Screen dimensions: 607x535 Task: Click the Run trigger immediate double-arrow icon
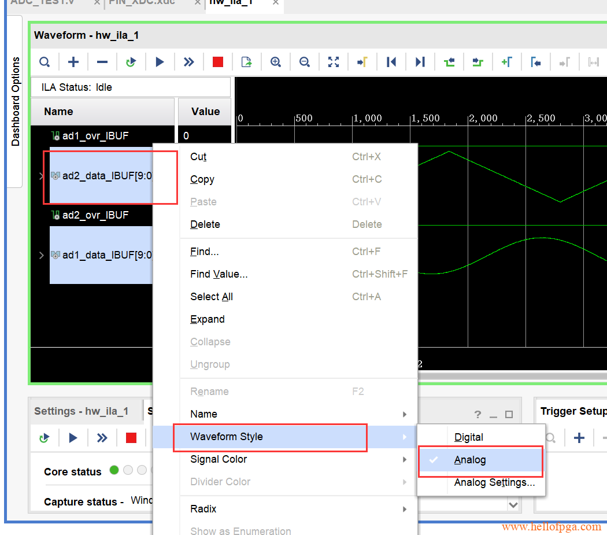tap(189, 62)
